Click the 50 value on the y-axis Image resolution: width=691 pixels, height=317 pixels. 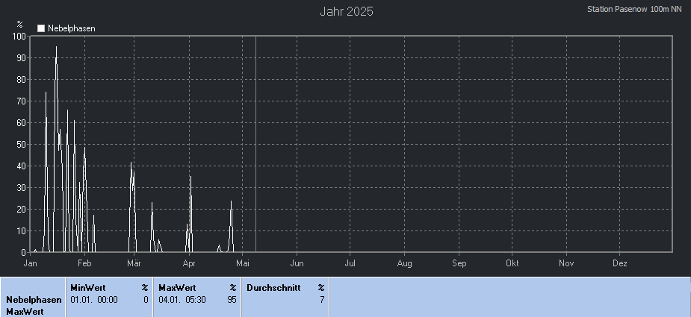[x=22, y=145]
